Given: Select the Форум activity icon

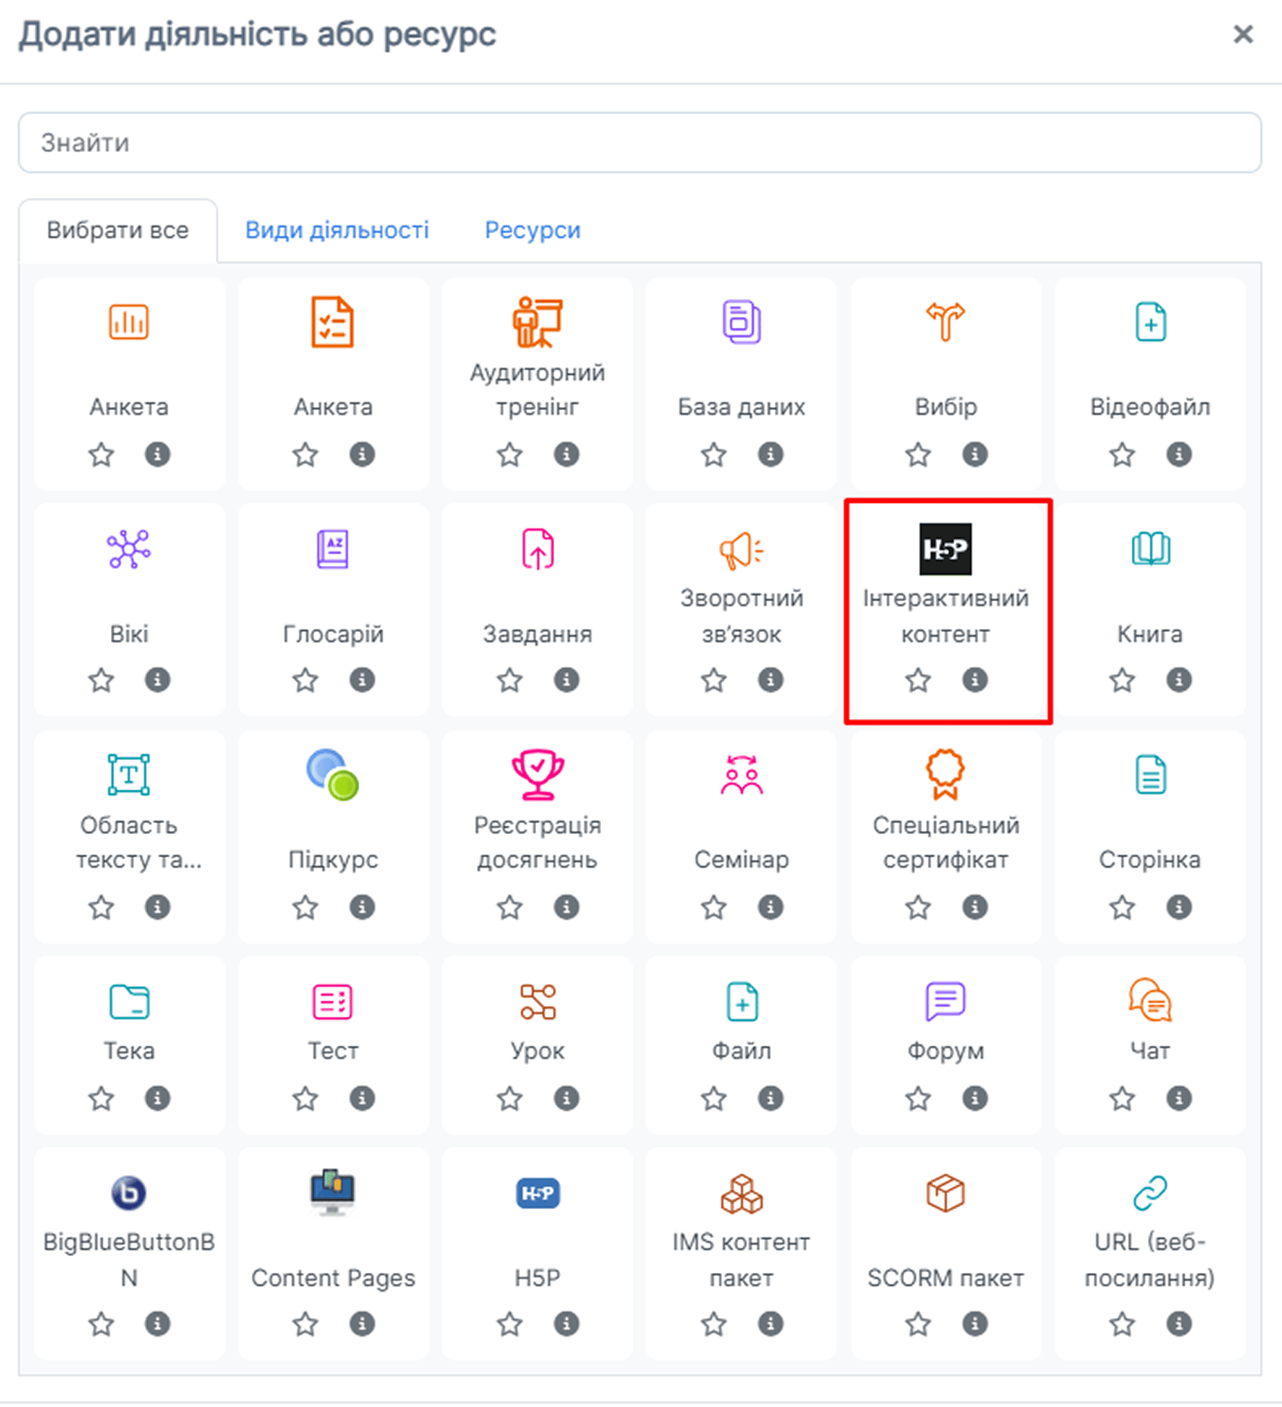Looking at the screenshot, I should (945, 1001).
